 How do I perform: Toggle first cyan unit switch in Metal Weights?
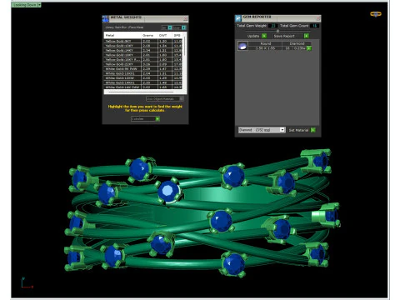coord(170,27)
